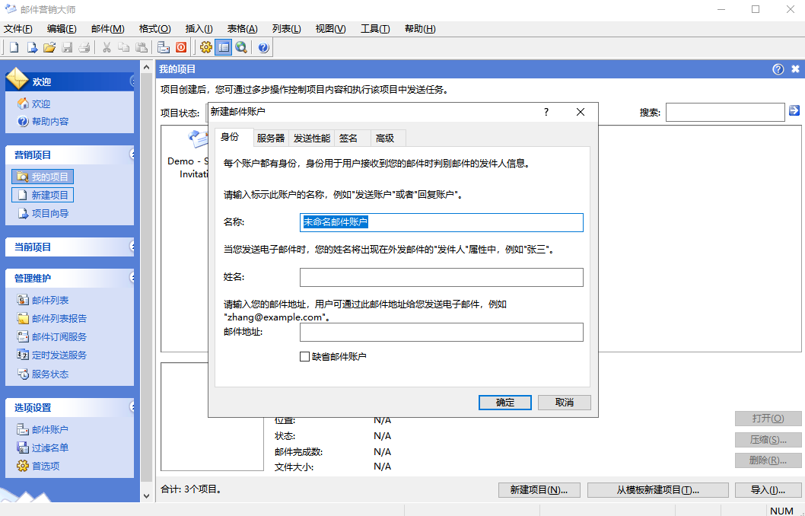Switch to the 服务器 tab
Image resolution: width=805 pixels, height=516 pixels.
click(x=271, y=138)
